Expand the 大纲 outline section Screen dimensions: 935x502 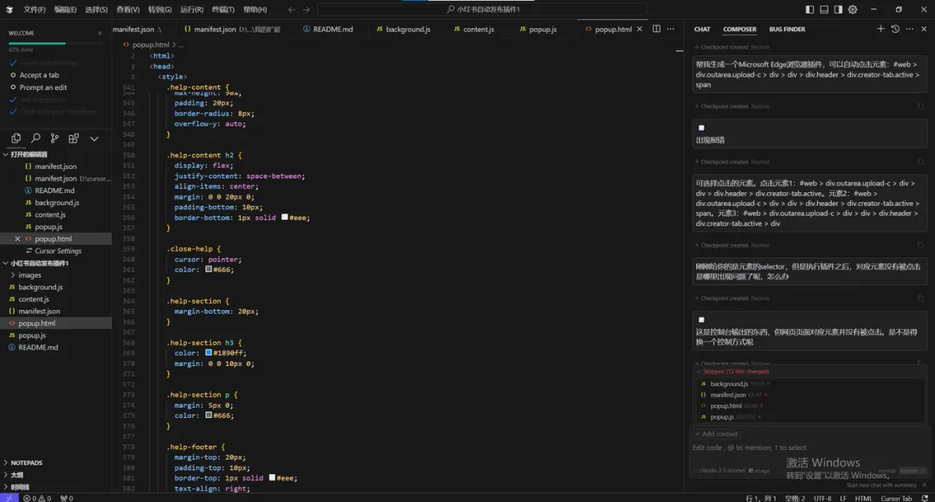pos(16,474)
